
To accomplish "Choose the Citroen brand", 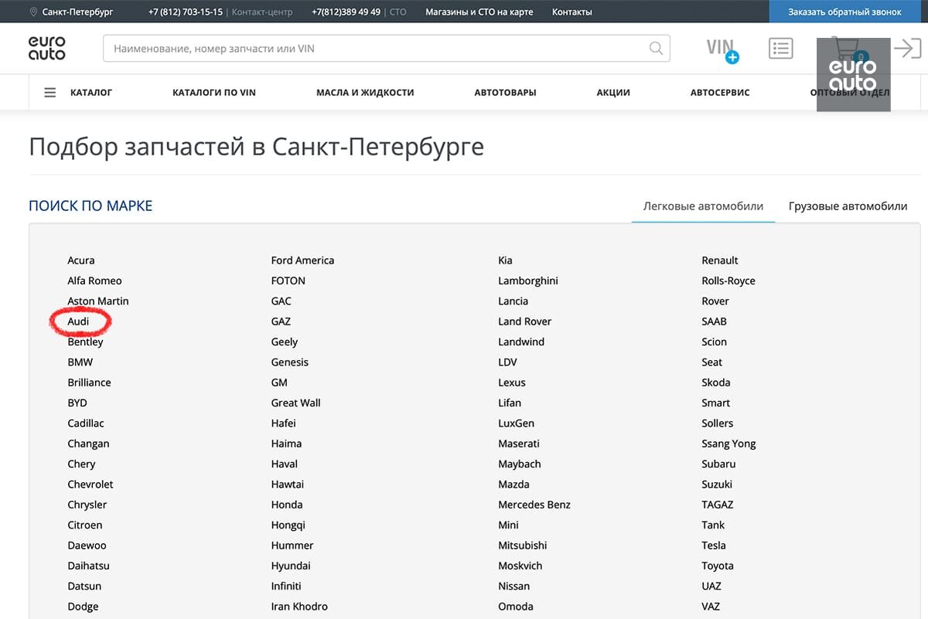I will click(85, 525).
